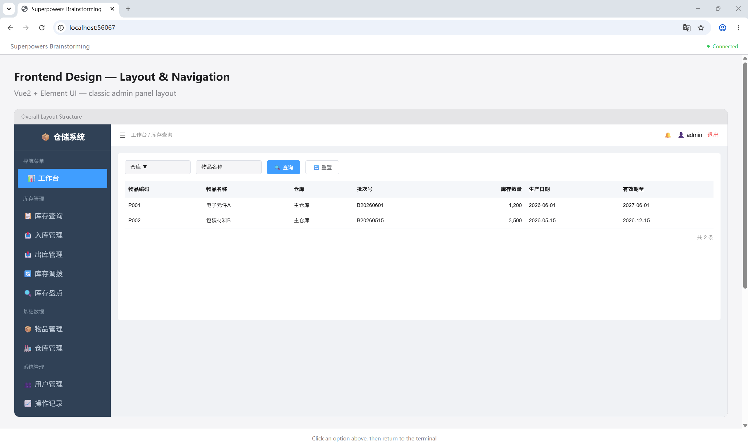Click cell 电子元件A
748x446 pixels.
pos(218,205)
